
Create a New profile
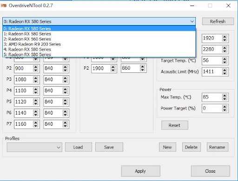(x=167, y=147)
